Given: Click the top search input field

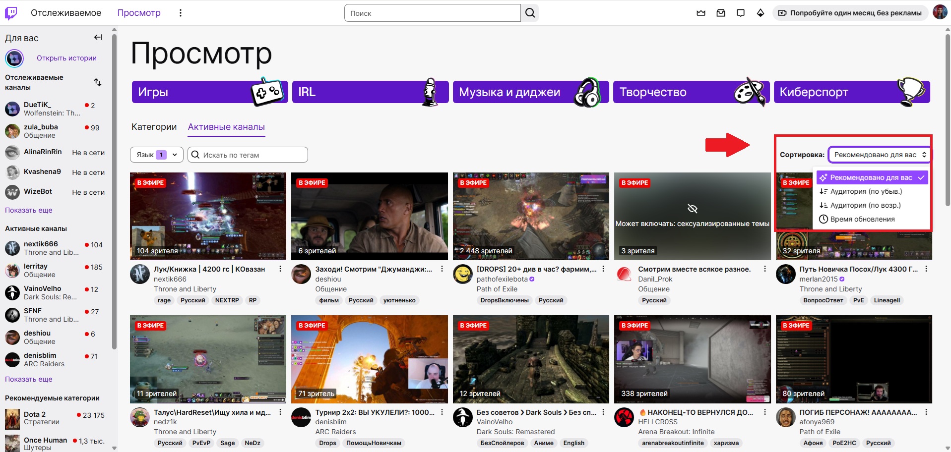Looking at the screenshot, I should coord(432,13).
